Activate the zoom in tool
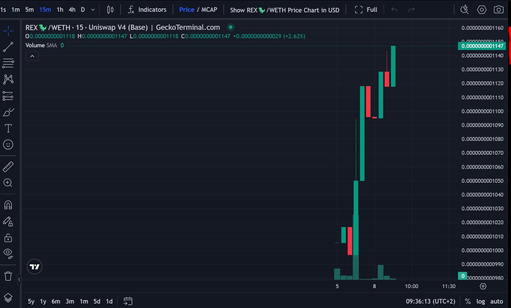The image size is (511, 308). (8, 183)
